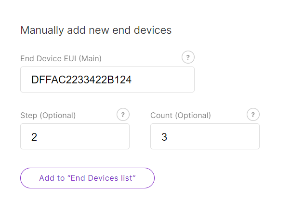This screenshot has height=199, width=291.
Task: Focus the End Device EUI (Main) input
Action: click(107, 80)
